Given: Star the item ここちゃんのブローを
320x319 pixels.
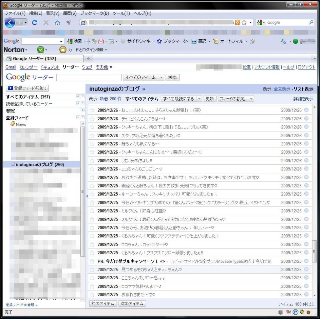Looking at the screenshot, I should point(92,278).
